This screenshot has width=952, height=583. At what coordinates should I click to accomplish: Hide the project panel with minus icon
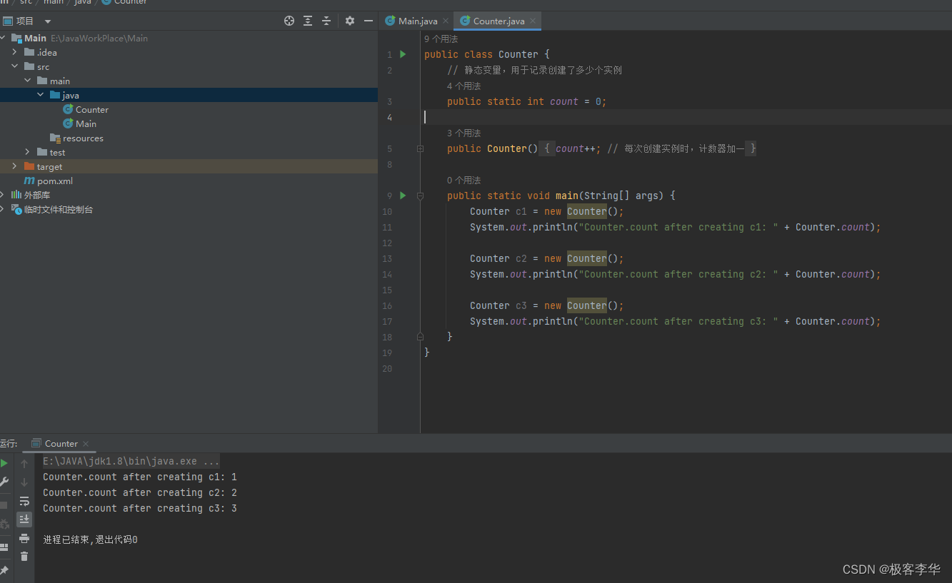pos(369,21)
